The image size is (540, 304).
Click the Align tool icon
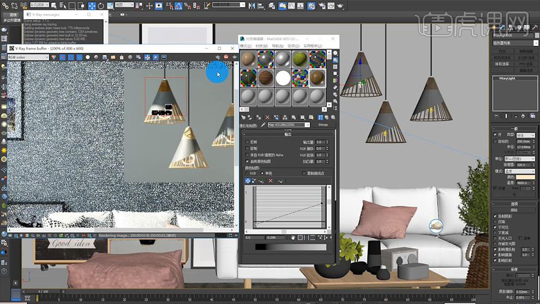pos(261,5)
